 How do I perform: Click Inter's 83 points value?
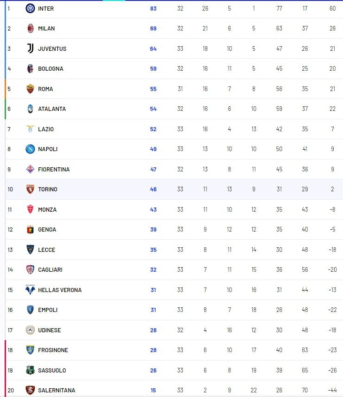pos(153,8)
